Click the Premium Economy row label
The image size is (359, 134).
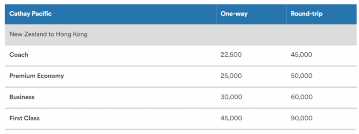click(x=36, y=76)
